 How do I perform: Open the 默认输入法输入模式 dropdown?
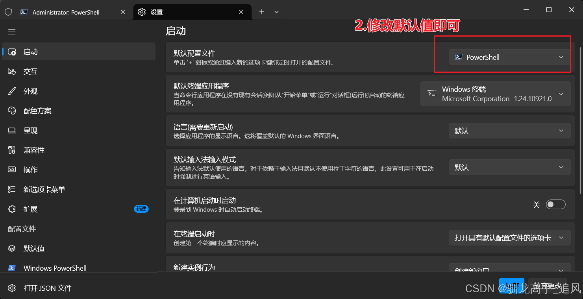pos(509,167)
